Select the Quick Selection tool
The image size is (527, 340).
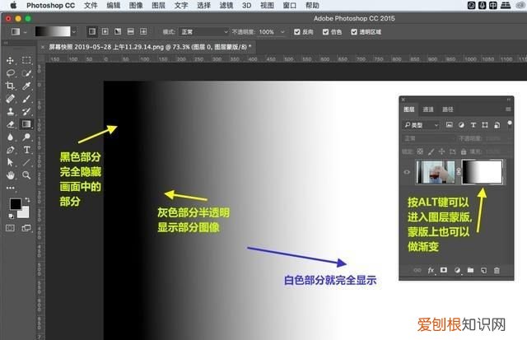point(26,73)
